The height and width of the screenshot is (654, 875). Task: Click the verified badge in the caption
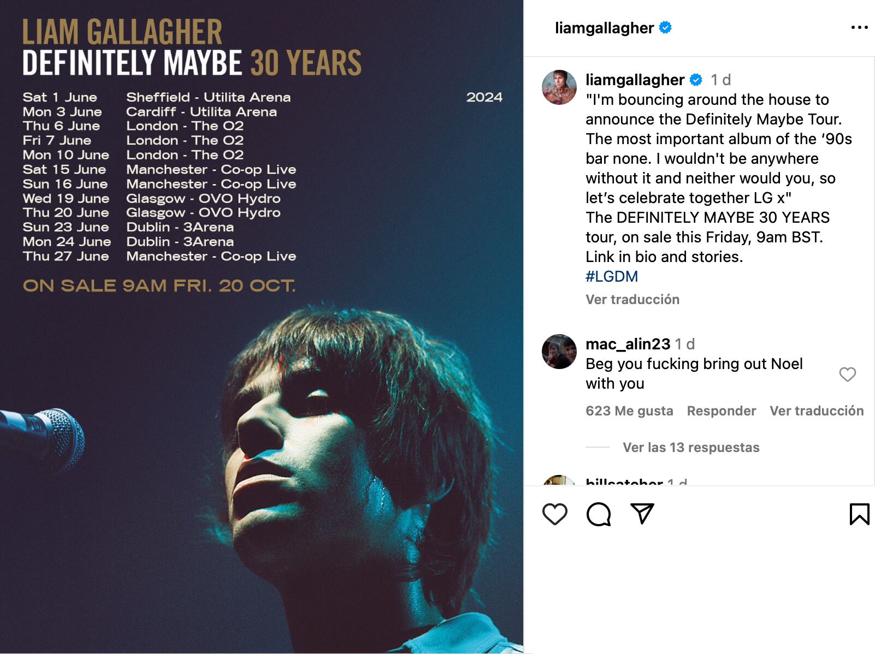click(x=695, y=80)
